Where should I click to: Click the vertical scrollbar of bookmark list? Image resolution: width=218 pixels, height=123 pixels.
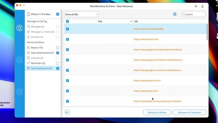207,32
